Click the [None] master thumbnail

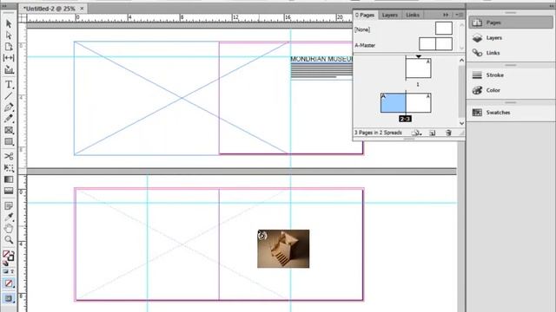click(x=444, y=29)
